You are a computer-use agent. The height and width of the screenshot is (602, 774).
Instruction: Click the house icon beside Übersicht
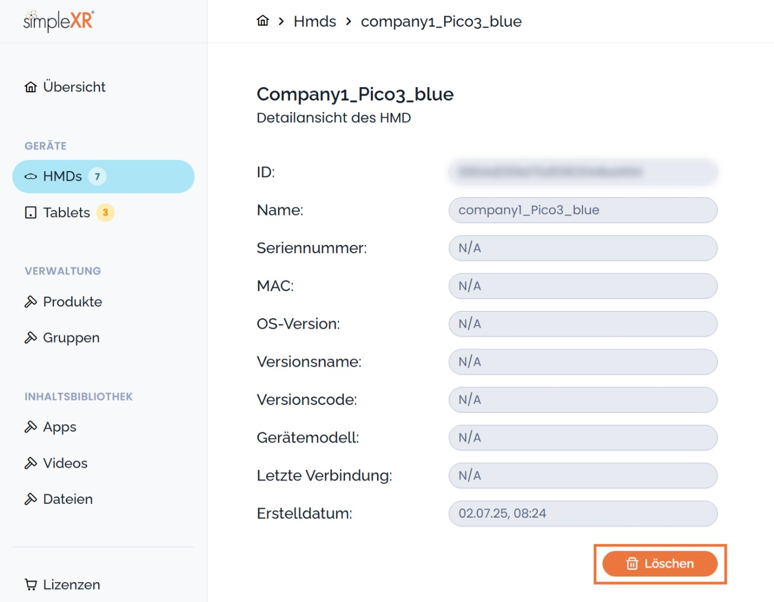tap(31, 87)
